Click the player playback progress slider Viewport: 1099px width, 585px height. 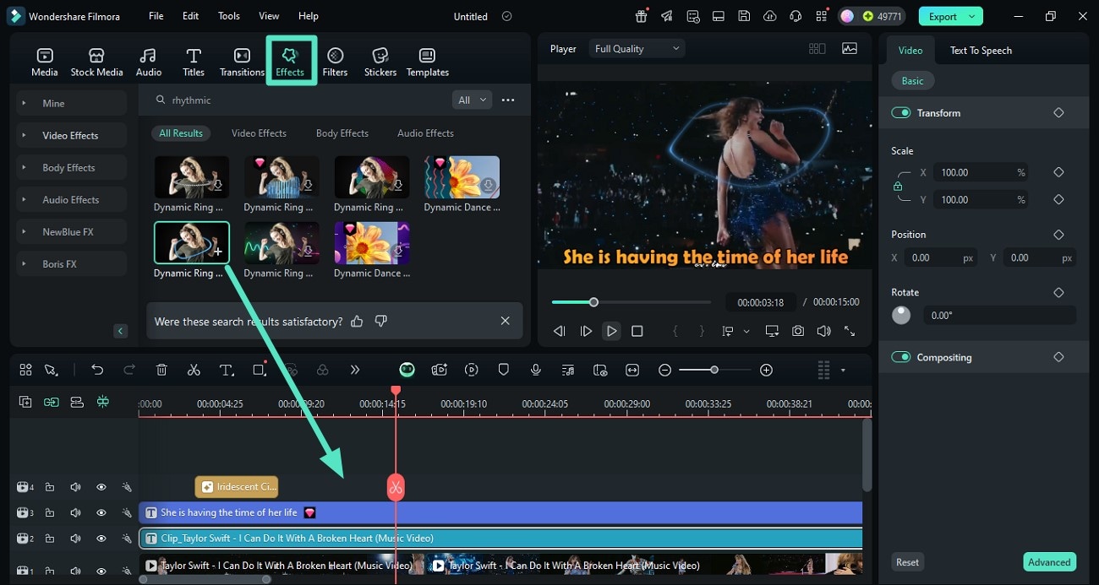click(x=632, y=302)
